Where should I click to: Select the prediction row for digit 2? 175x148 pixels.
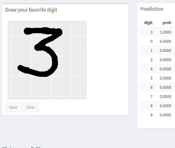[157, 60]
